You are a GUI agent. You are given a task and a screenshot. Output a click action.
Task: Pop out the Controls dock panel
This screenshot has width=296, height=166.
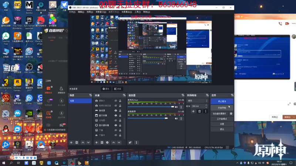tap(232, 96)
